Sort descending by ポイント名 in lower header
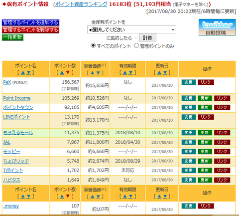The height and width of the screenshot is (216, 239). click(x=28, y=197)
